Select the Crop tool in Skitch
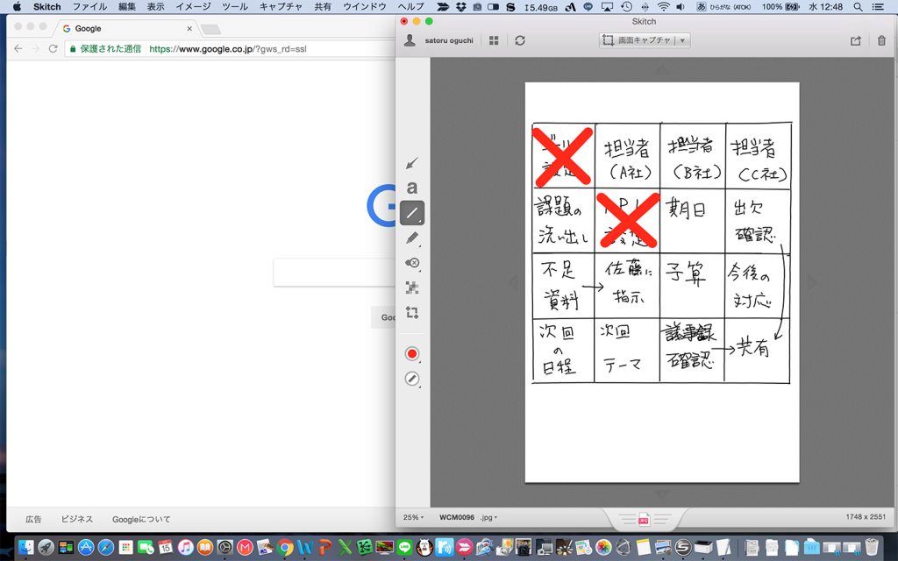This screenshot has width=898, height=561. coord(412,313)
